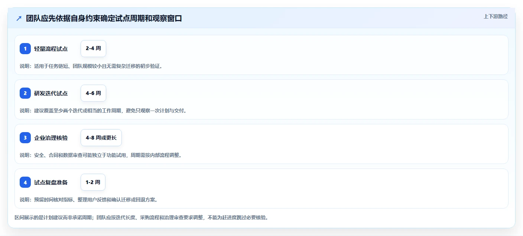Image resolution: width=523 pixels, height=236 pixels.
Task: Click the step 2 number badge
Action: point(25,93)
